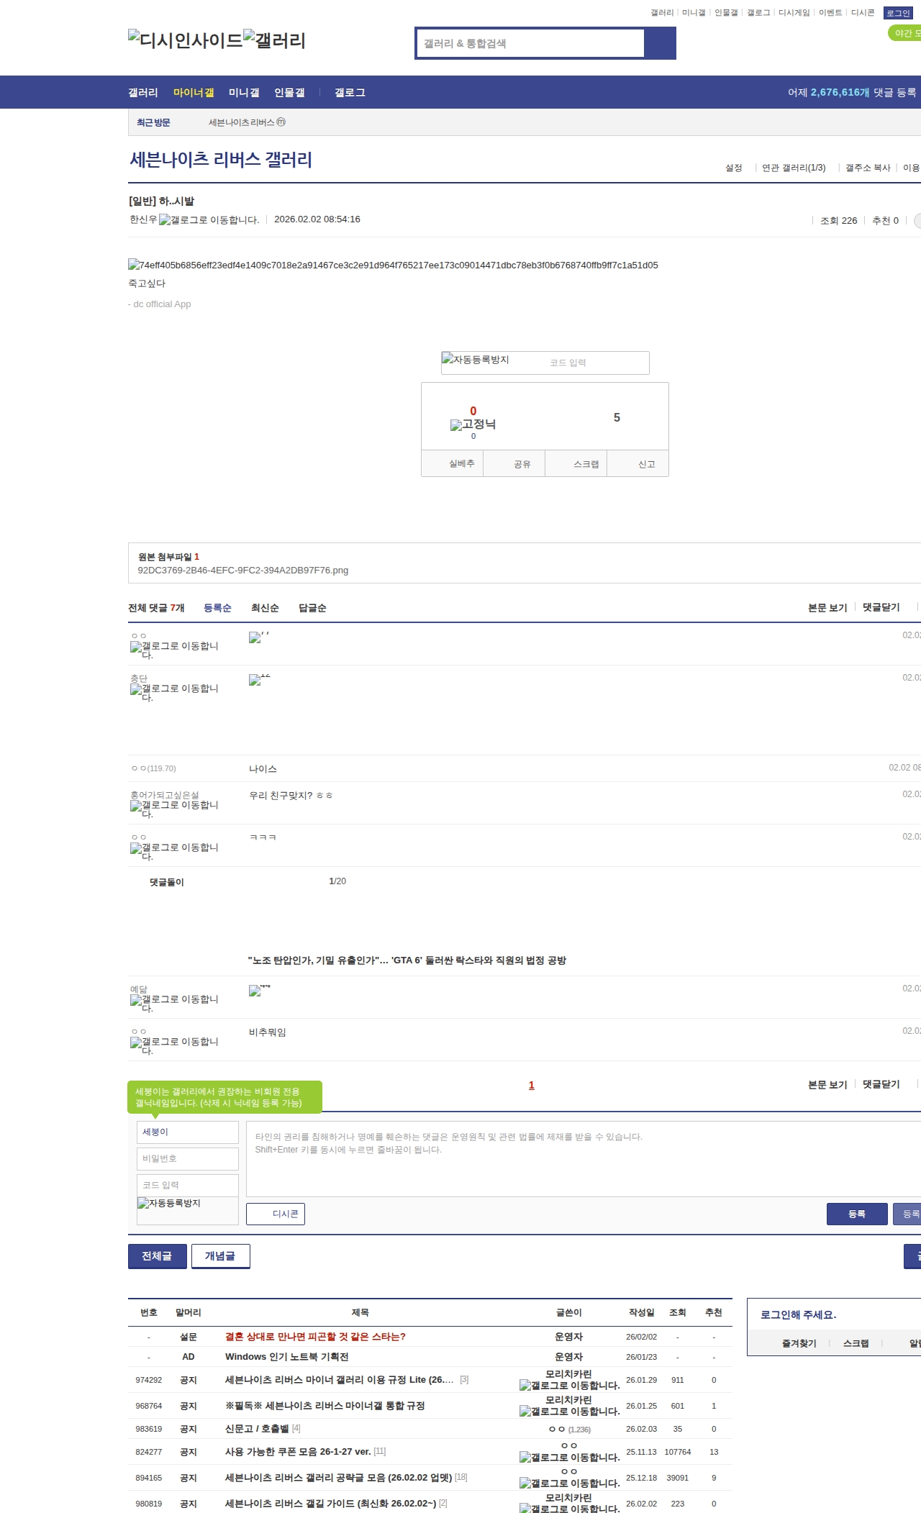Expand the 댓글돌이 option
This screenshot has width=921, height=1513.
click(x=167, y=882)
